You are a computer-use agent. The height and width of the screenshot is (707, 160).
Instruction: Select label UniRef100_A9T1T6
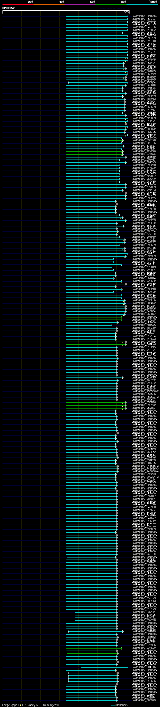pos(143,94)
